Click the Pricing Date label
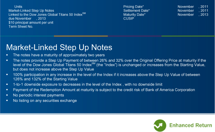 click(134, 7)
